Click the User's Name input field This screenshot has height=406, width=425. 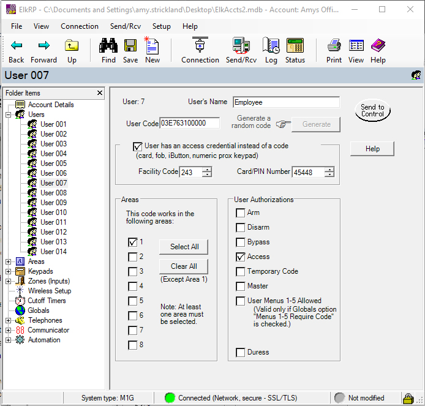[286, 102]
